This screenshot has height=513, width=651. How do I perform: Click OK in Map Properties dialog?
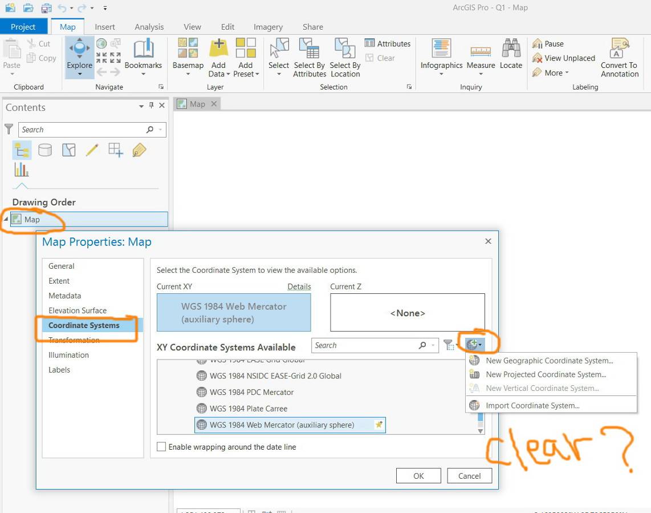pos(418,476)
